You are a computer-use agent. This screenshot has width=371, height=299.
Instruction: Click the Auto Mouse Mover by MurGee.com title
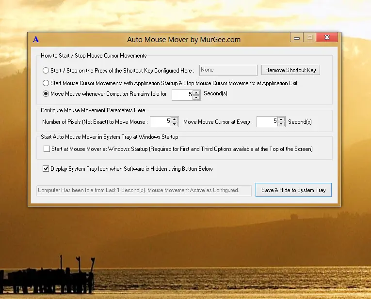(x=184, y=39)
